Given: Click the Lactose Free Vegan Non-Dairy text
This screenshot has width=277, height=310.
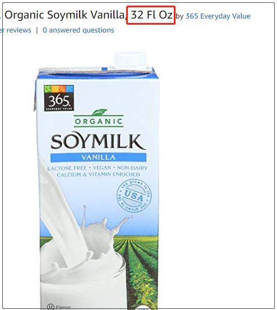Looking at the screenshot, I should click(x=98, y=168).
